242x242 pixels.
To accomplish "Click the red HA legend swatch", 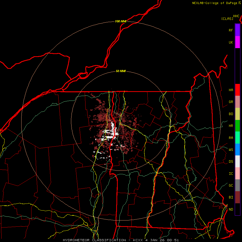I will point(237,90).
